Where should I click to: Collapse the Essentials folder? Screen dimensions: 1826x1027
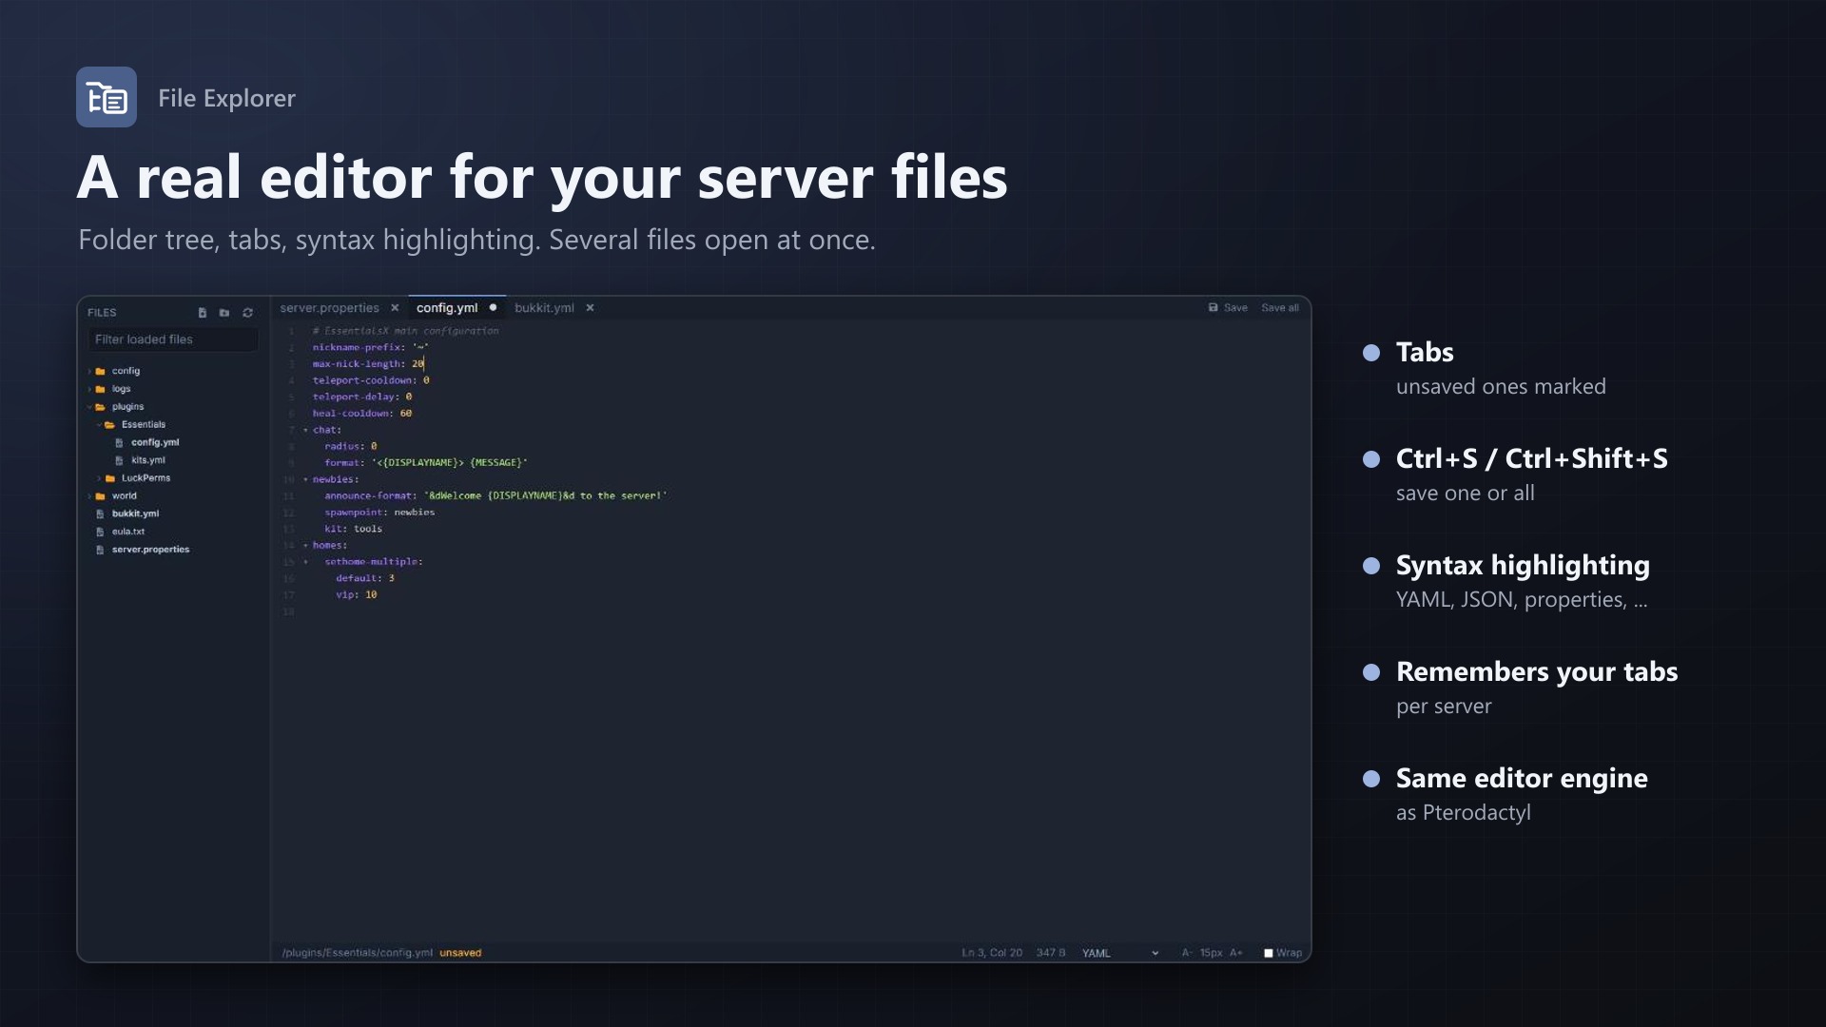tap(99, 425)
